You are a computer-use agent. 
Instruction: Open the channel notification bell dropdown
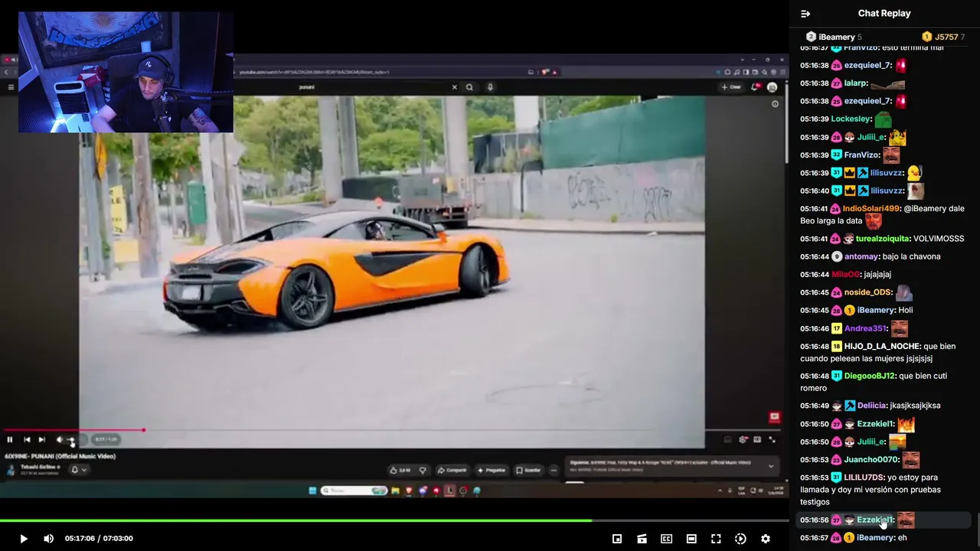click(78, 470)
